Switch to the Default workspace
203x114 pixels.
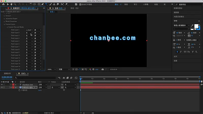tap(116, 4)
